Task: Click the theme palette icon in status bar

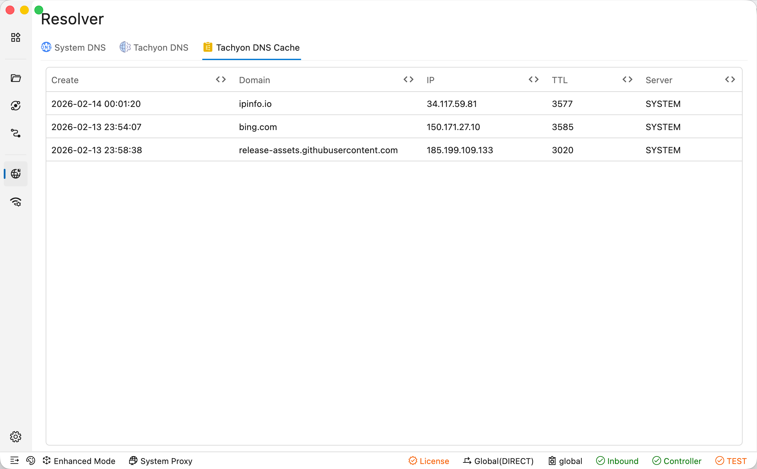Action: click(x=31, y=461)
